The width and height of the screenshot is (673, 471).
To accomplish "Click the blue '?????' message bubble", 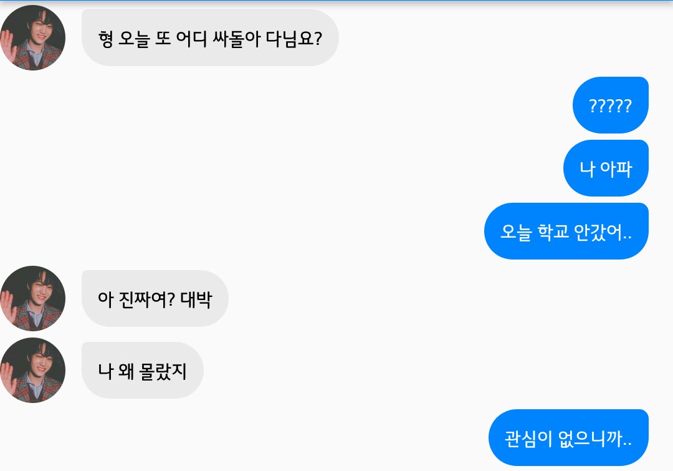I will click(x=610, y=105).
